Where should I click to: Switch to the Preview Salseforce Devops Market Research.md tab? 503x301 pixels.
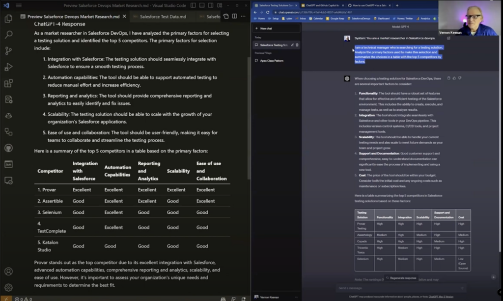pos(74,16)
